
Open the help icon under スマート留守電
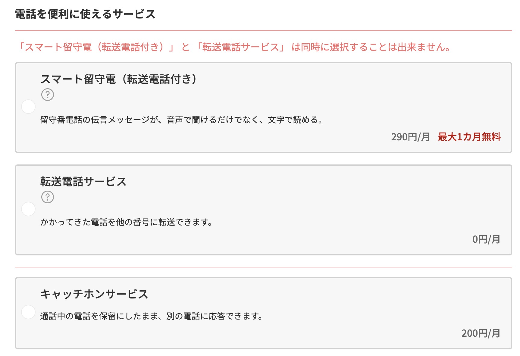(47, 95)
